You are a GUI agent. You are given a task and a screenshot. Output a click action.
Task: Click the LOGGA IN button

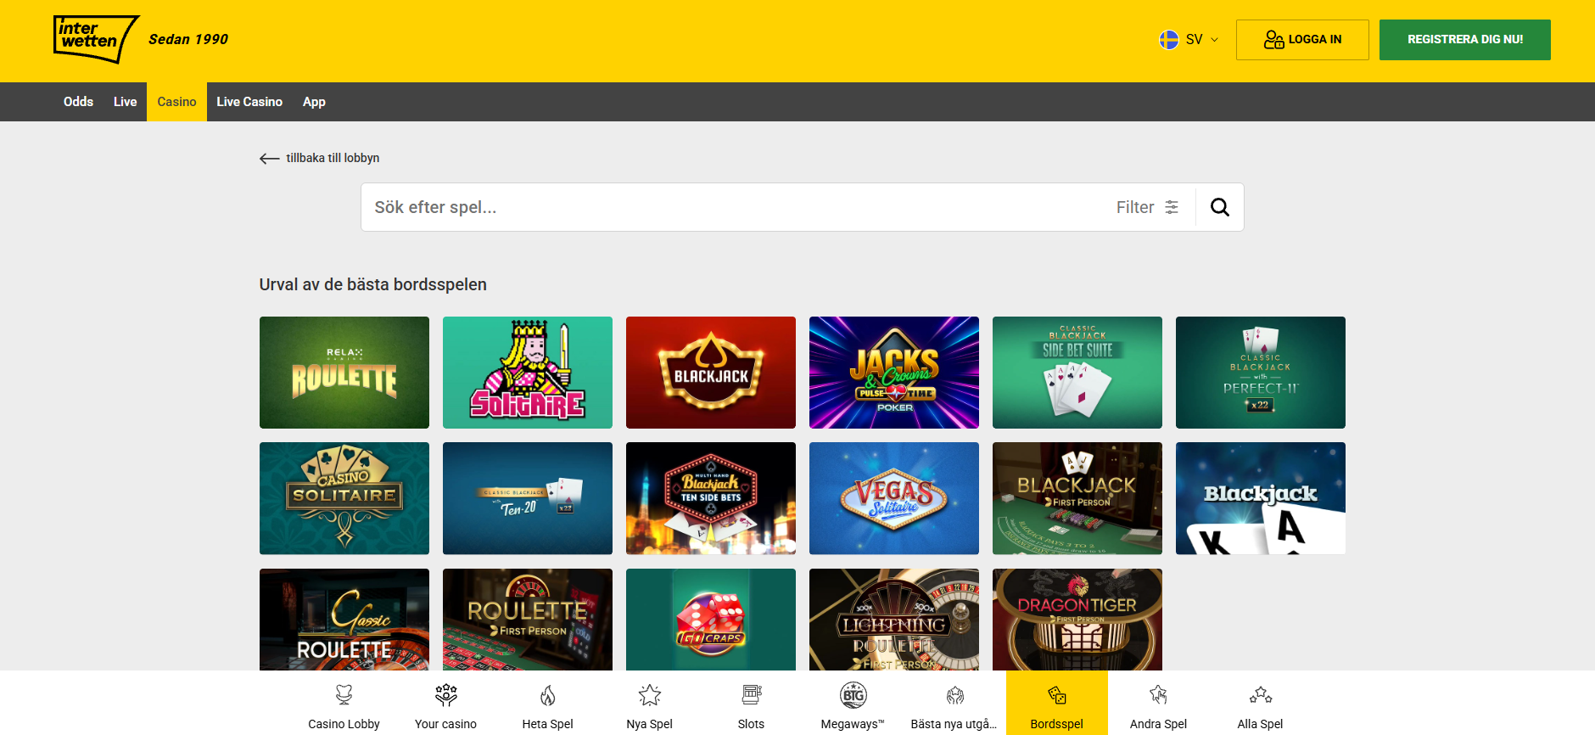click(1302, 40)
